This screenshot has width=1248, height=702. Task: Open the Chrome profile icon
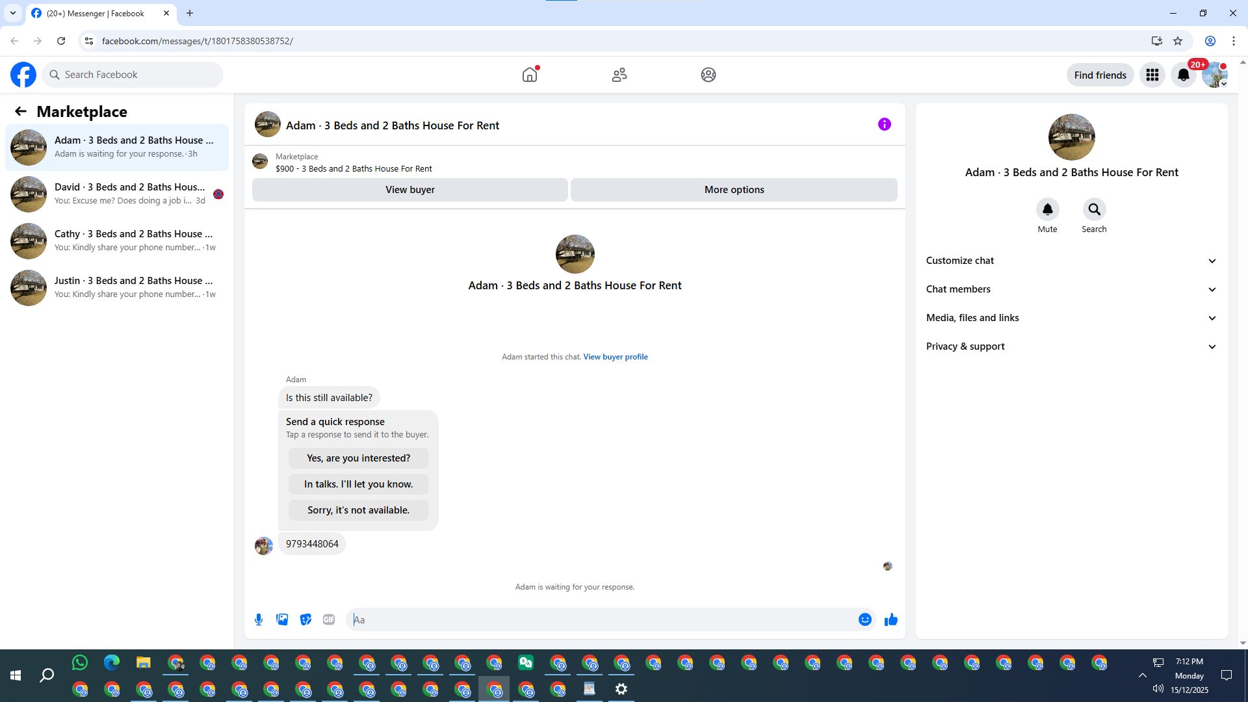[x=1210, y=41]
